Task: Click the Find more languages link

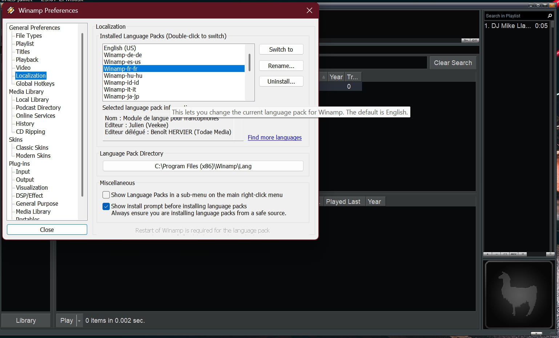Action: point(275,137)
